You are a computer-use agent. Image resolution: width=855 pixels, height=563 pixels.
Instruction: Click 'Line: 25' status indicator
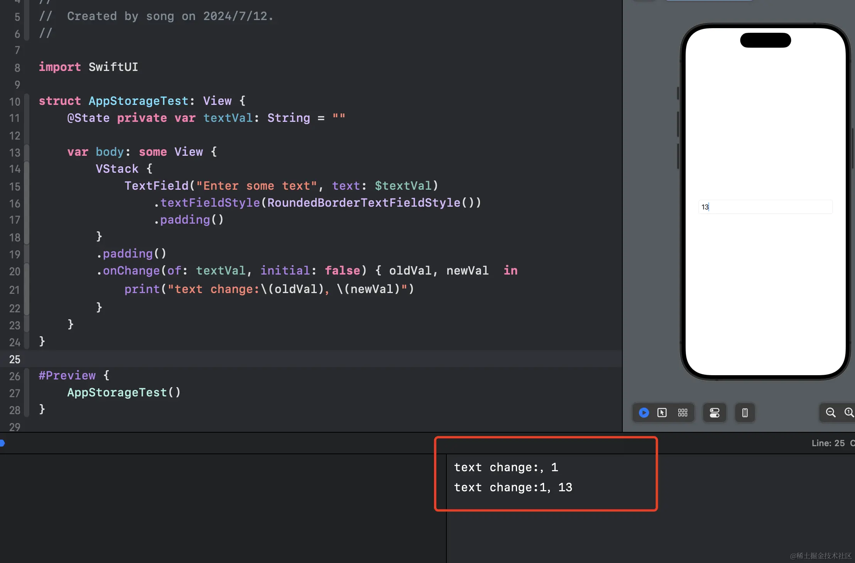828,443
